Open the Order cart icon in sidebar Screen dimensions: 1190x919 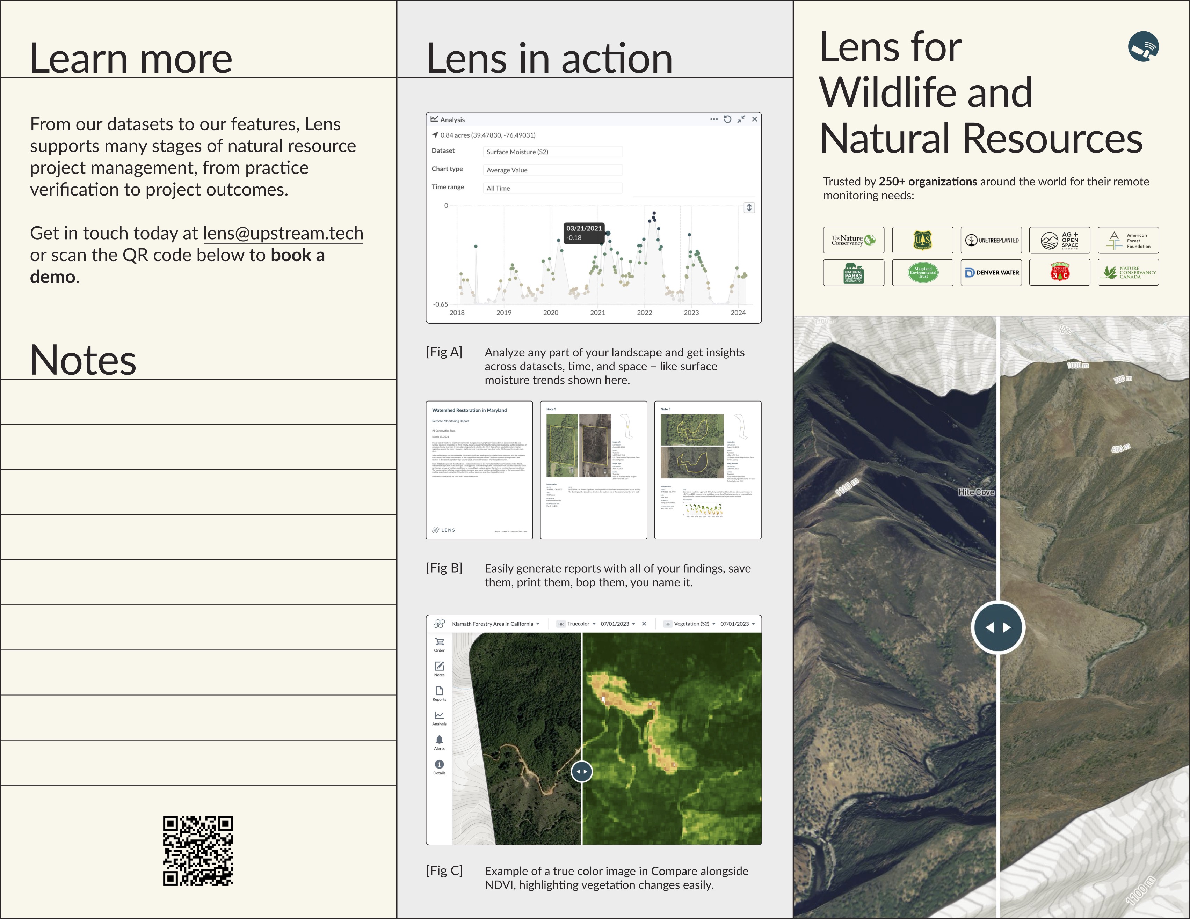(439, 642)
